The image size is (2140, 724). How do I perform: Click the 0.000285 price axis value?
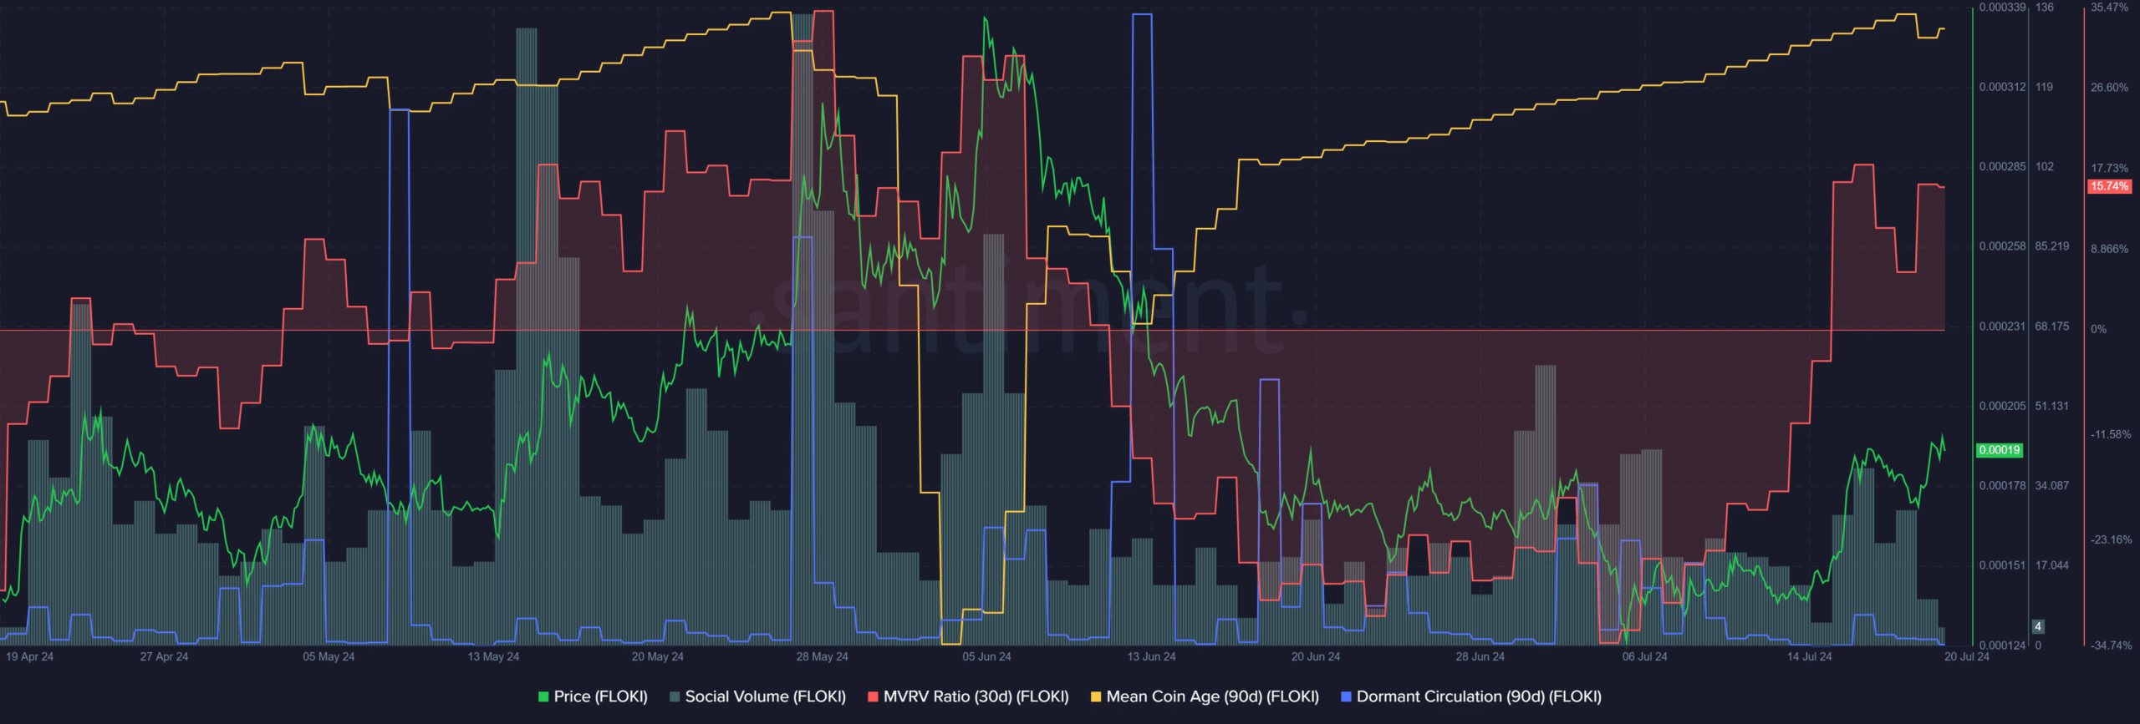(2002, 167)
